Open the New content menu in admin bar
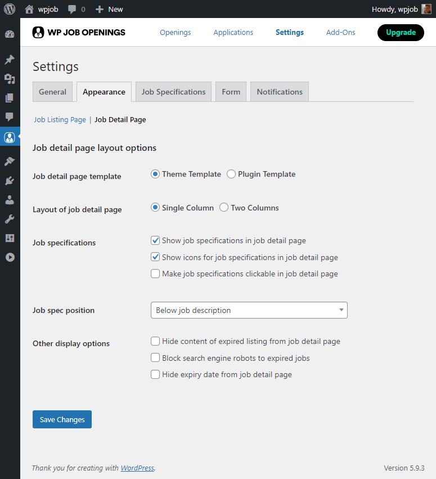This screenshot has height=479, width=436. [109, 9]
